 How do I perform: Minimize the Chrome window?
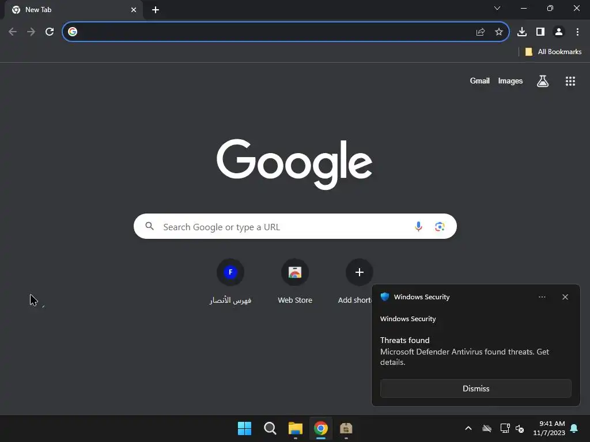pyautogui.click(x=524, y=8)
